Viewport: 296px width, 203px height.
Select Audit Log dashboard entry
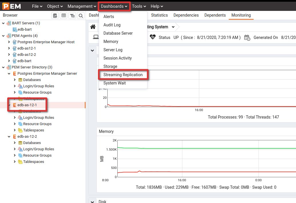(x=112, y=25)
